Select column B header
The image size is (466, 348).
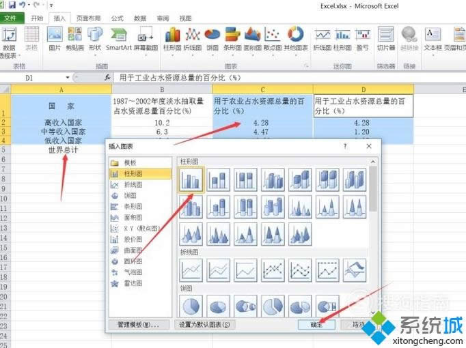coord(162,89)
